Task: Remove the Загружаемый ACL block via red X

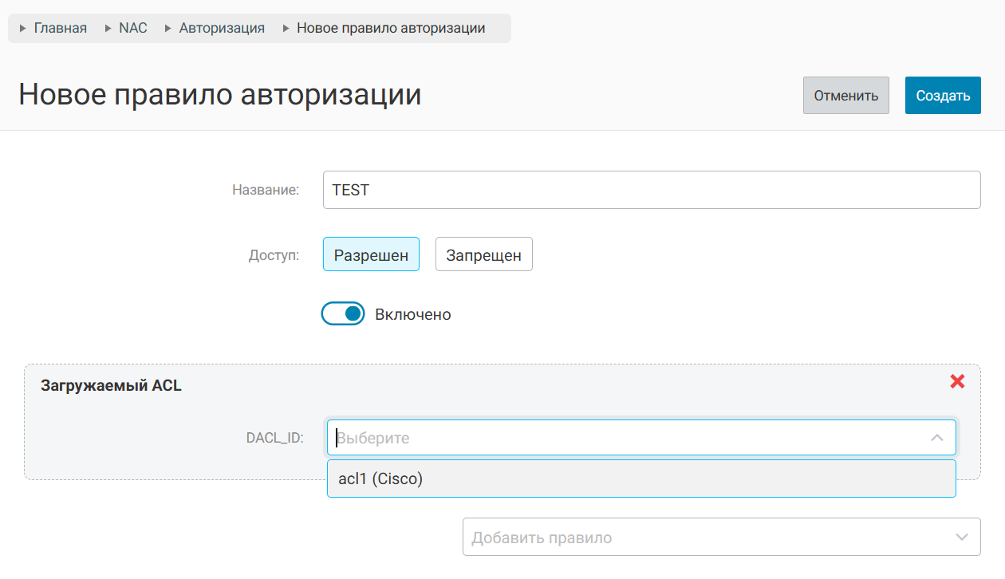Action: pos(957,382)
